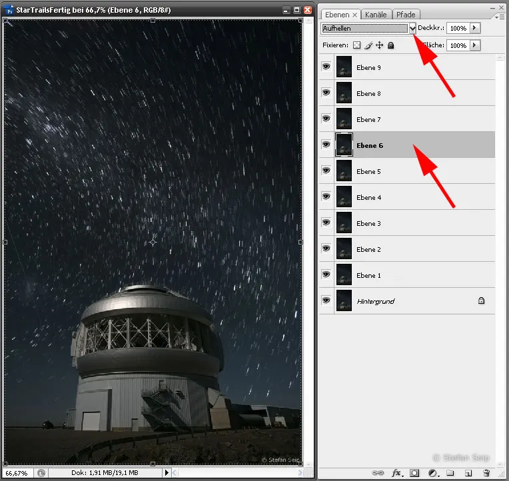This screenshot has height=481, width=509.
Task: Switch to the Kanäle tab
Action: 376,15
